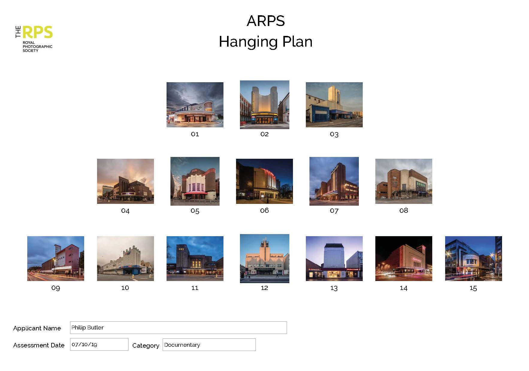Select photo thumbnail labeled 01
The image size is (529, 371).
coord(195,105)
